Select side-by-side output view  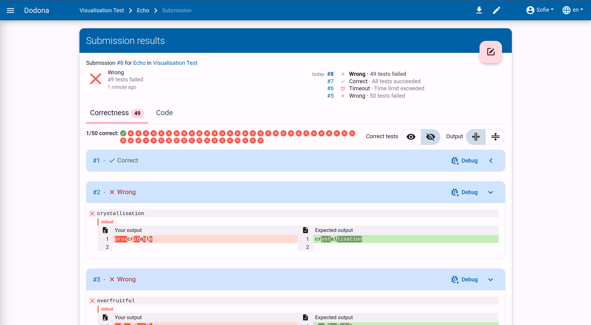[476, 137]
